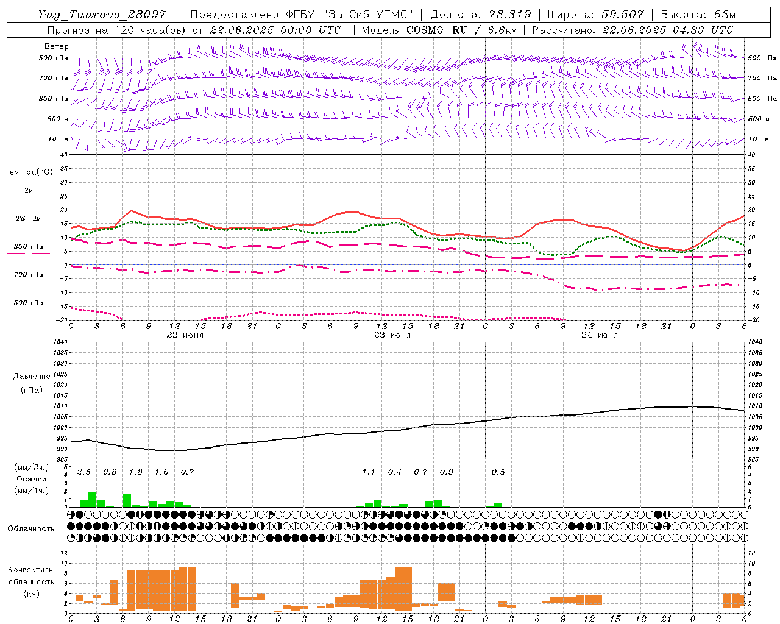Select the text Предоставлено ФГБУ "ЗапСиб УГМС"
Image resolution: width=780 pixels, height=624 pixels.
[302, 15]
